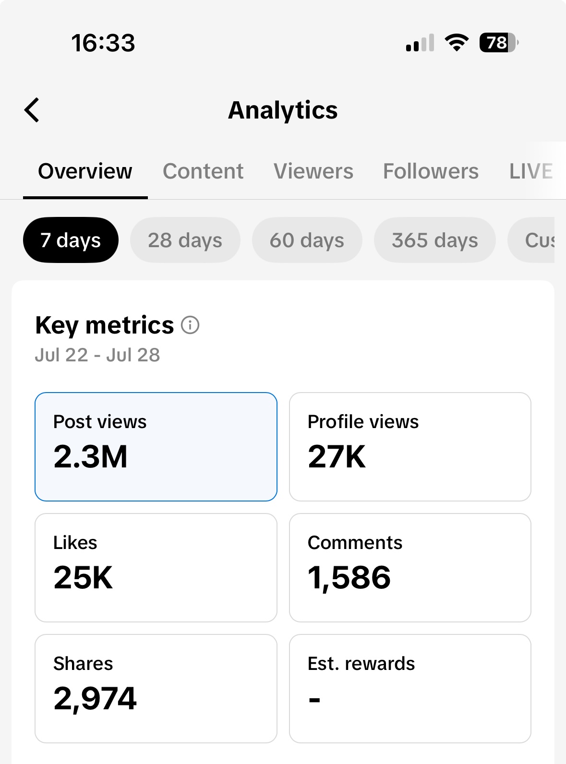Screen dimensions: 566x764
Task: Tap the Profile views card
Action: coord(410,447)
